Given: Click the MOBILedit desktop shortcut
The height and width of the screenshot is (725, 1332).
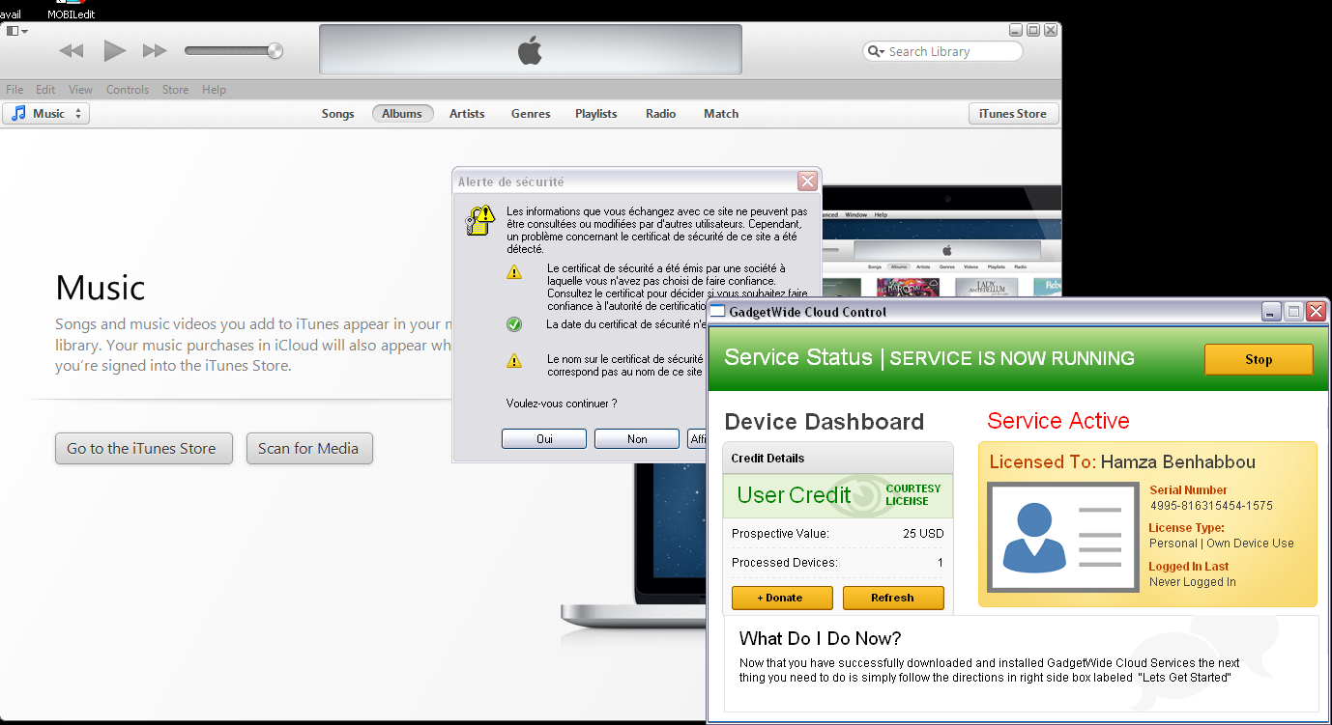Looking at the screenshot, I should coord(71,10).
